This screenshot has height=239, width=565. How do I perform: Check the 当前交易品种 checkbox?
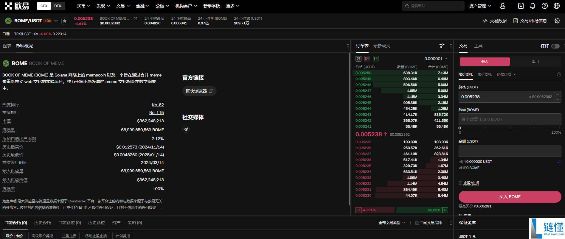(x=417, y=223)
